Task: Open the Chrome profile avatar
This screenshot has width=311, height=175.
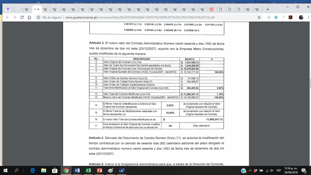Action: (x=301, y=17)
